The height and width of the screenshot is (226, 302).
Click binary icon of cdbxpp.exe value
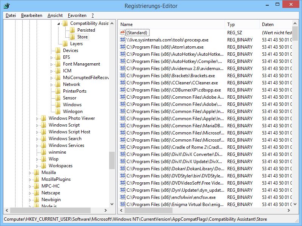(x=122, y=90)
